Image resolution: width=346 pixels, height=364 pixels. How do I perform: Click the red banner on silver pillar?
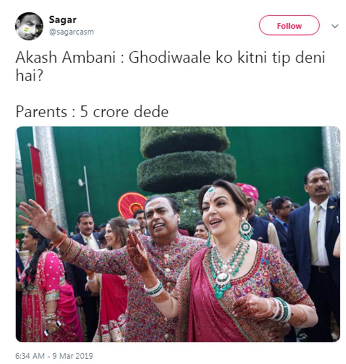point(37,176)
